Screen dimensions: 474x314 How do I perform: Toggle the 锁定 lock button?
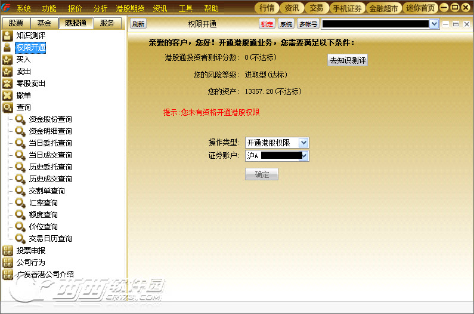click(x=267, y=24)
